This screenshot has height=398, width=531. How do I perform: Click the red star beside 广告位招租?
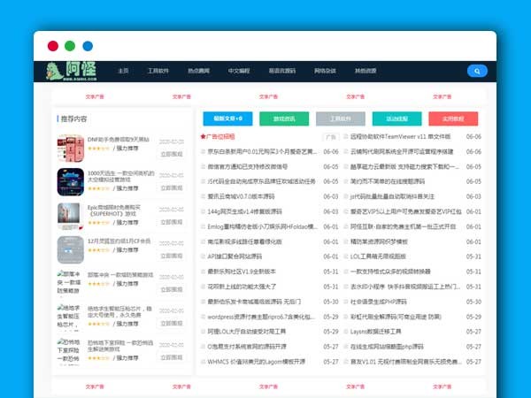202,137
